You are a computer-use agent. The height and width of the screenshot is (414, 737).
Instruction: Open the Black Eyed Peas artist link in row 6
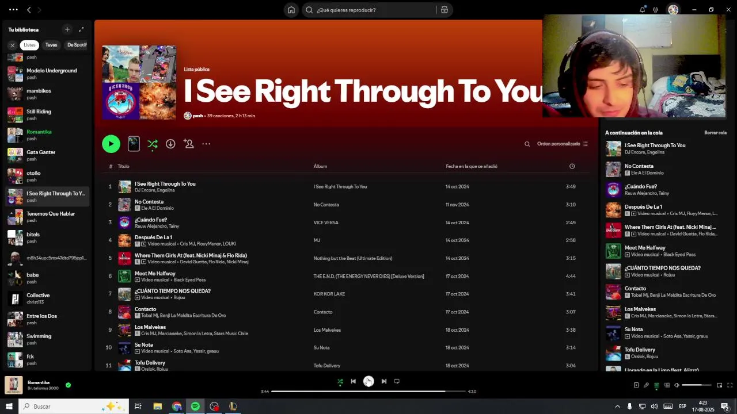189,280
